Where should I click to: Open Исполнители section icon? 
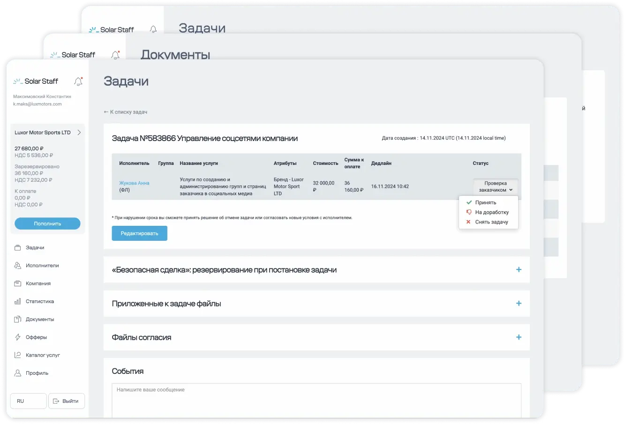18,266
